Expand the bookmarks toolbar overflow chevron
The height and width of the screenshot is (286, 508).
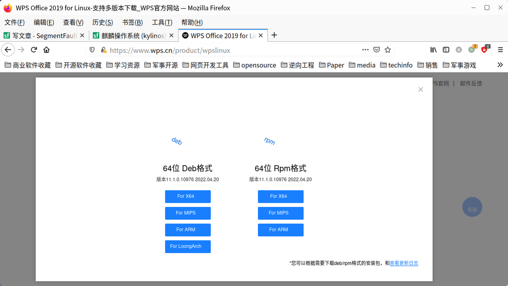tap(500, 65)
